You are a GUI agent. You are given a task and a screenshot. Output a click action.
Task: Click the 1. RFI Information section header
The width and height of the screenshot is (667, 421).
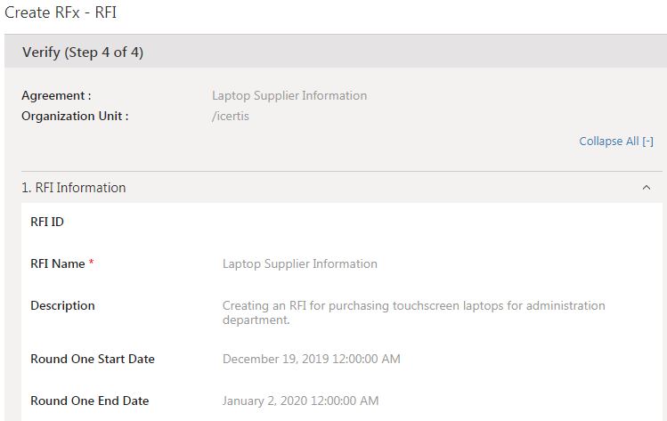tap(74, 188)
